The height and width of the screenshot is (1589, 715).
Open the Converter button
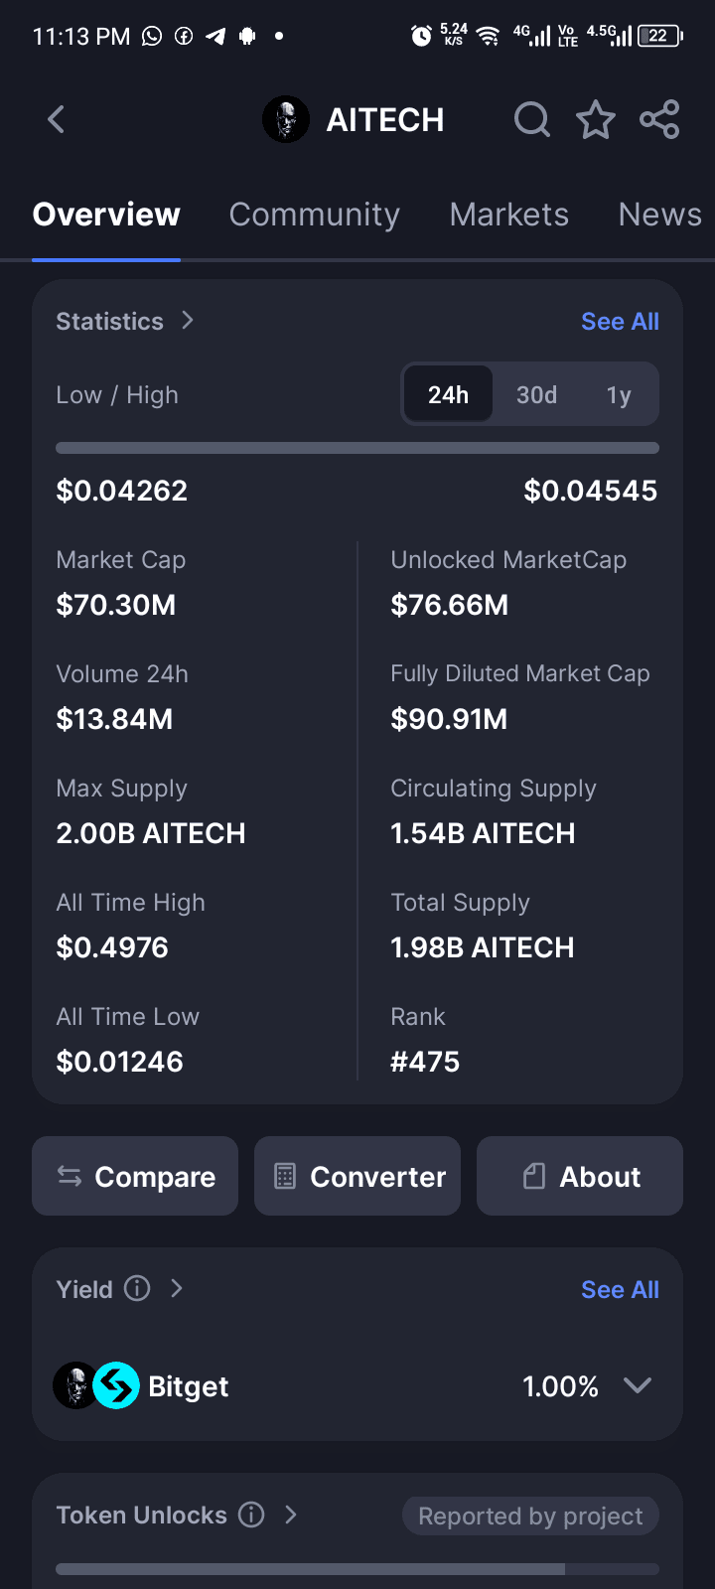point(357,1177)
